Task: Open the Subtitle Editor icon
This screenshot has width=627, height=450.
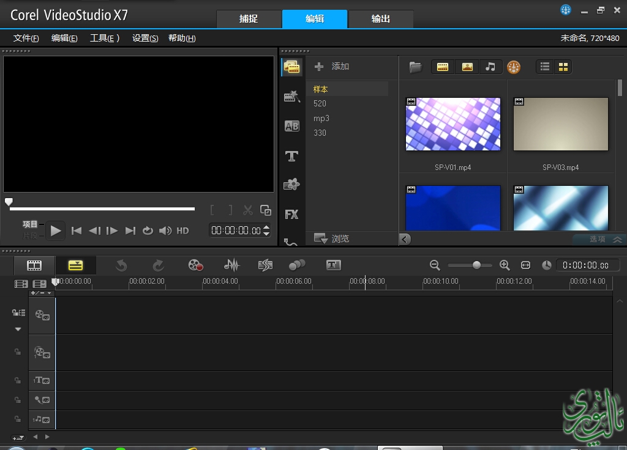Action: click(333, 265)
